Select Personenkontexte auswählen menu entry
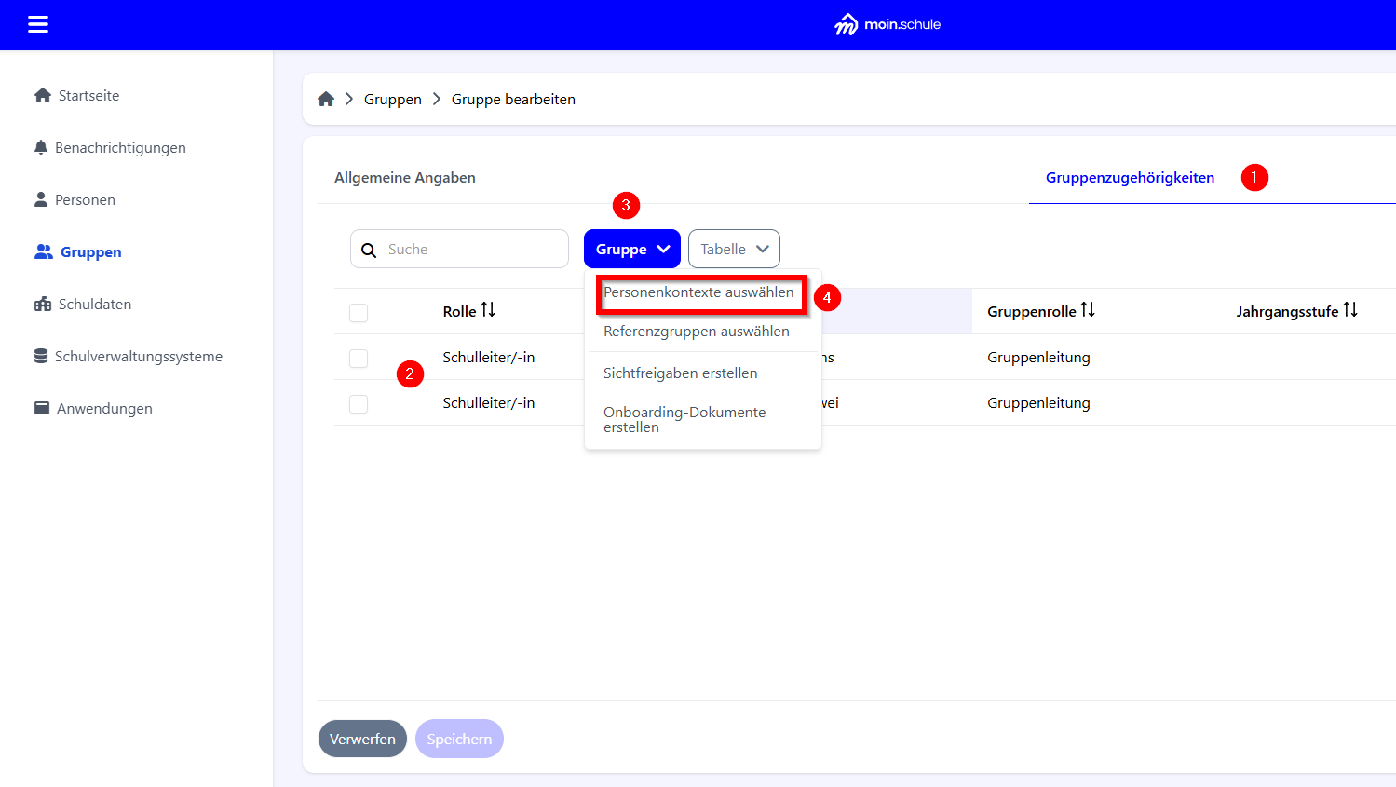Image resolution: width=1396 pixels, height=787 pixels. (x=698, y=292)
